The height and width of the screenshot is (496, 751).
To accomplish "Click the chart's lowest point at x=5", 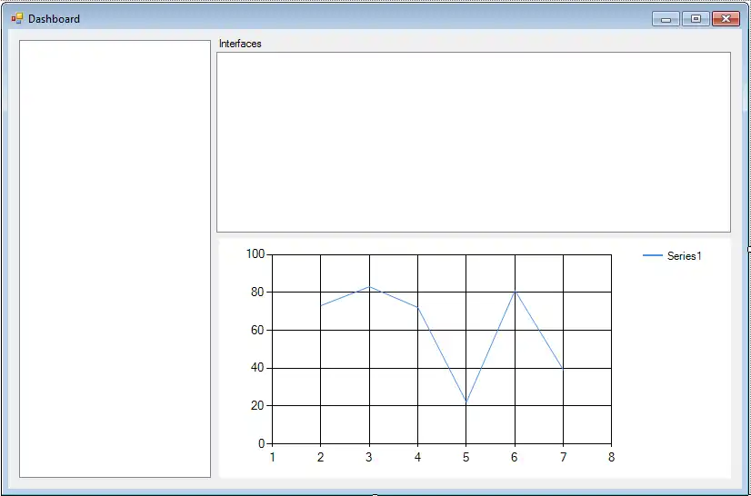I will pos(466,402).
